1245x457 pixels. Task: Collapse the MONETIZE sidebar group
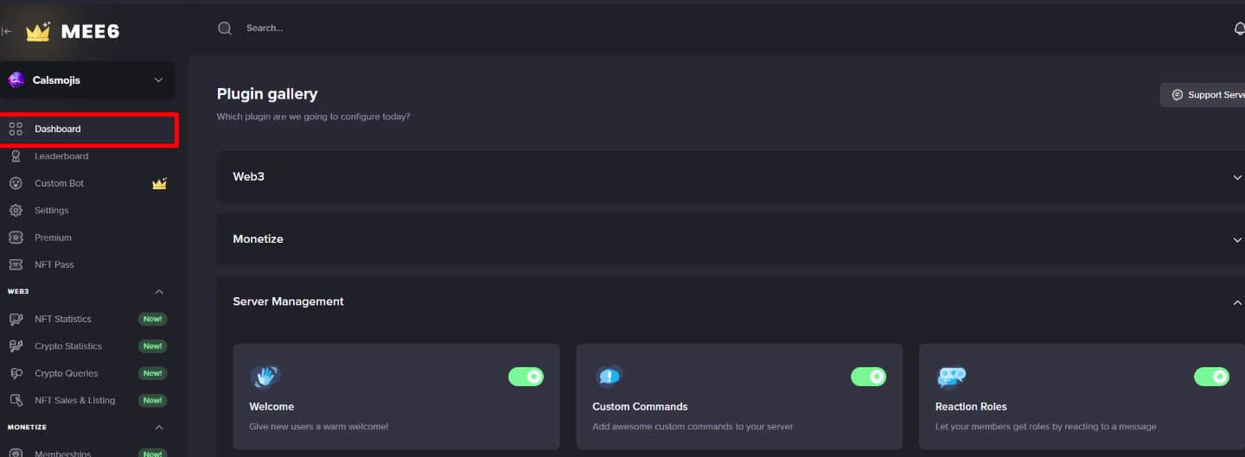[x=159, y=428]
